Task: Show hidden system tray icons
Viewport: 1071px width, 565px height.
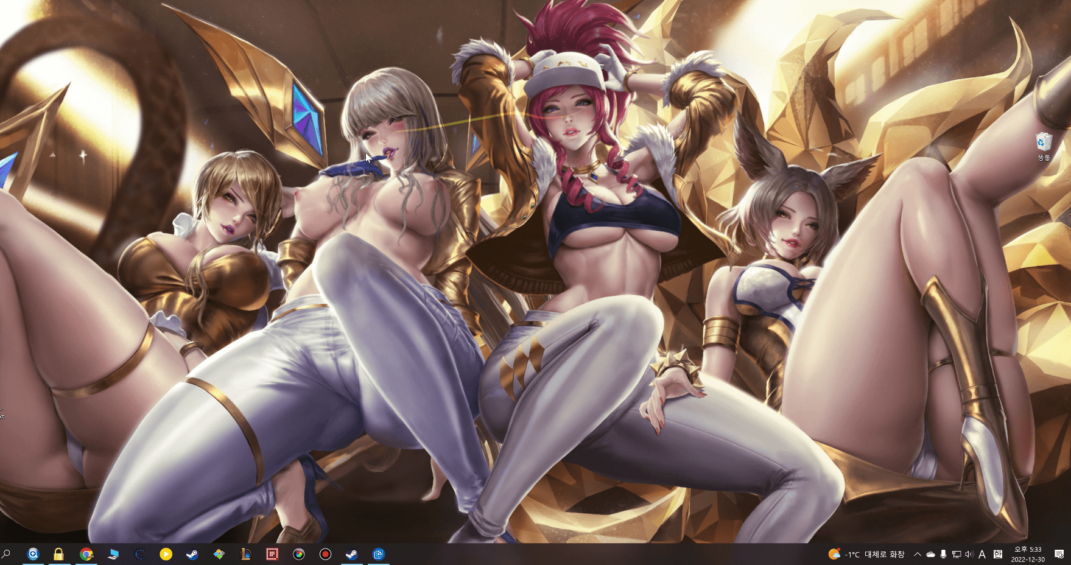Action: pyautogui.click(x=918, y=554)
